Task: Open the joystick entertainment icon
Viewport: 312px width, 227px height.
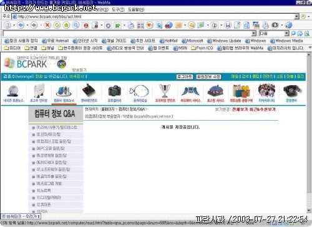Action: (x=89, y=93)
